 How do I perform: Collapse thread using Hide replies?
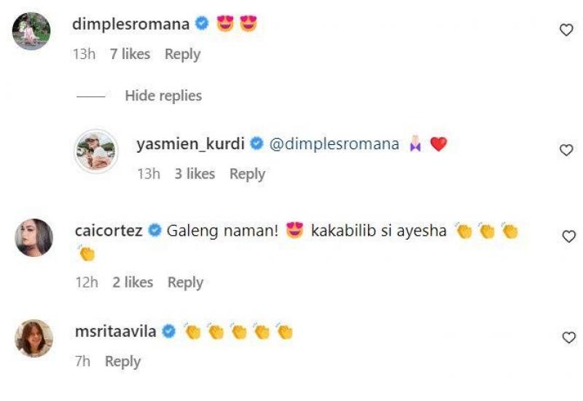163,95
